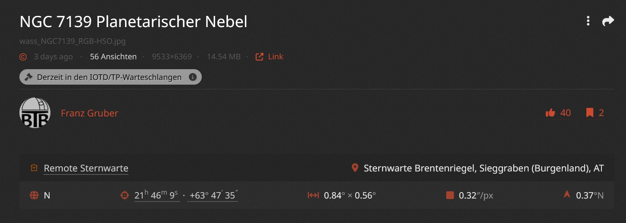Open the three-dot more options menu
Image resolution: width=626 pixels, height=223 pixels.
pyautogui.click(x=588, y=21)
